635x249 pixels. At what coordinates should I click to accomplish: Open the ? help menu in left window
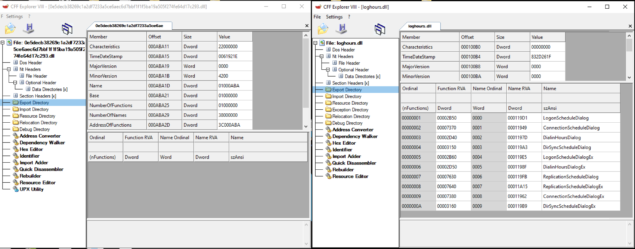[x=29, y=16]
